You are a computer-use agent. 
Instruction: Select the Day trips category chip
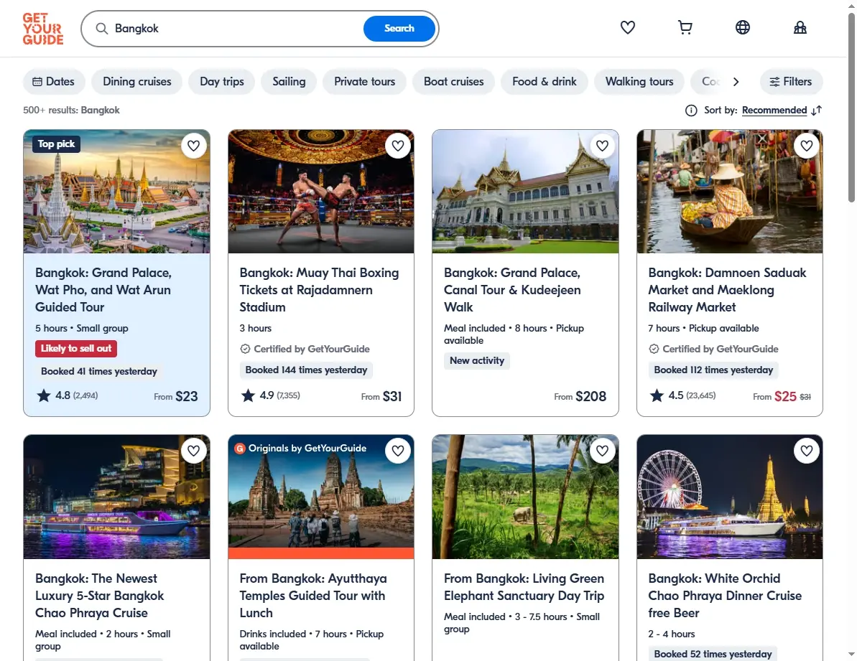221,82
